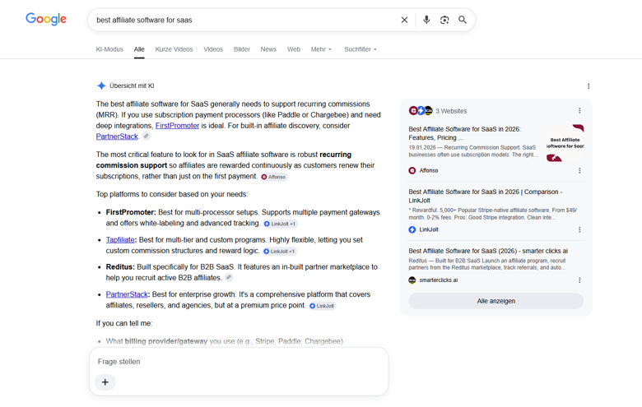Focus the Frage stellen input field
Image resolution: width=642 pixels, height=407 pixels.
click(239, 362)
